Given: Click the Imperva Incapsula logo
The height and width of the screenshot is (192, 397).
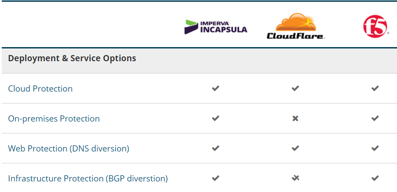Looking at the screenshot, I should tap(215, 27).
